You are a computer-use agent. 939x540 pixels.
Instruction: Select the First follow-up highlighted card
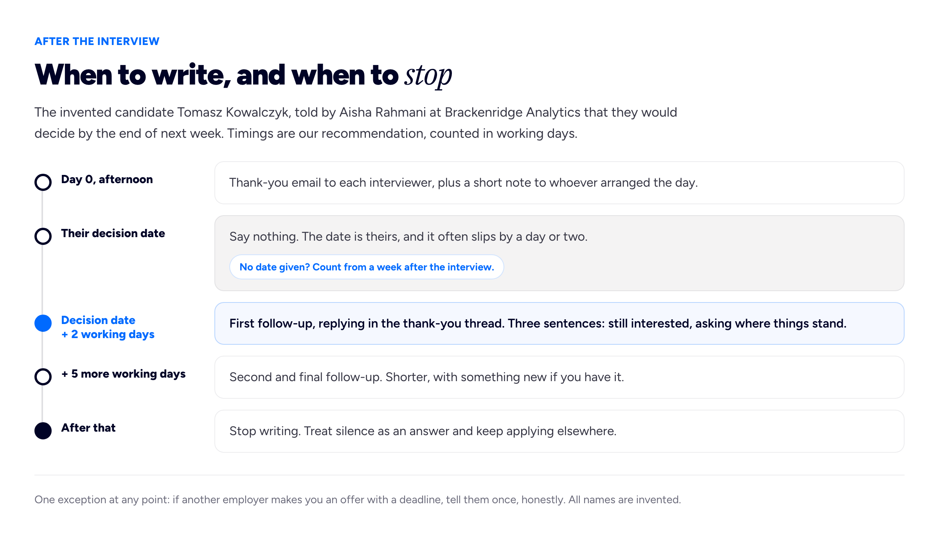tap(559, 323)
